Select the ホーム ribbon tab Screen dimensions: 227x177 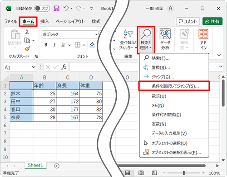pos(28,22)
